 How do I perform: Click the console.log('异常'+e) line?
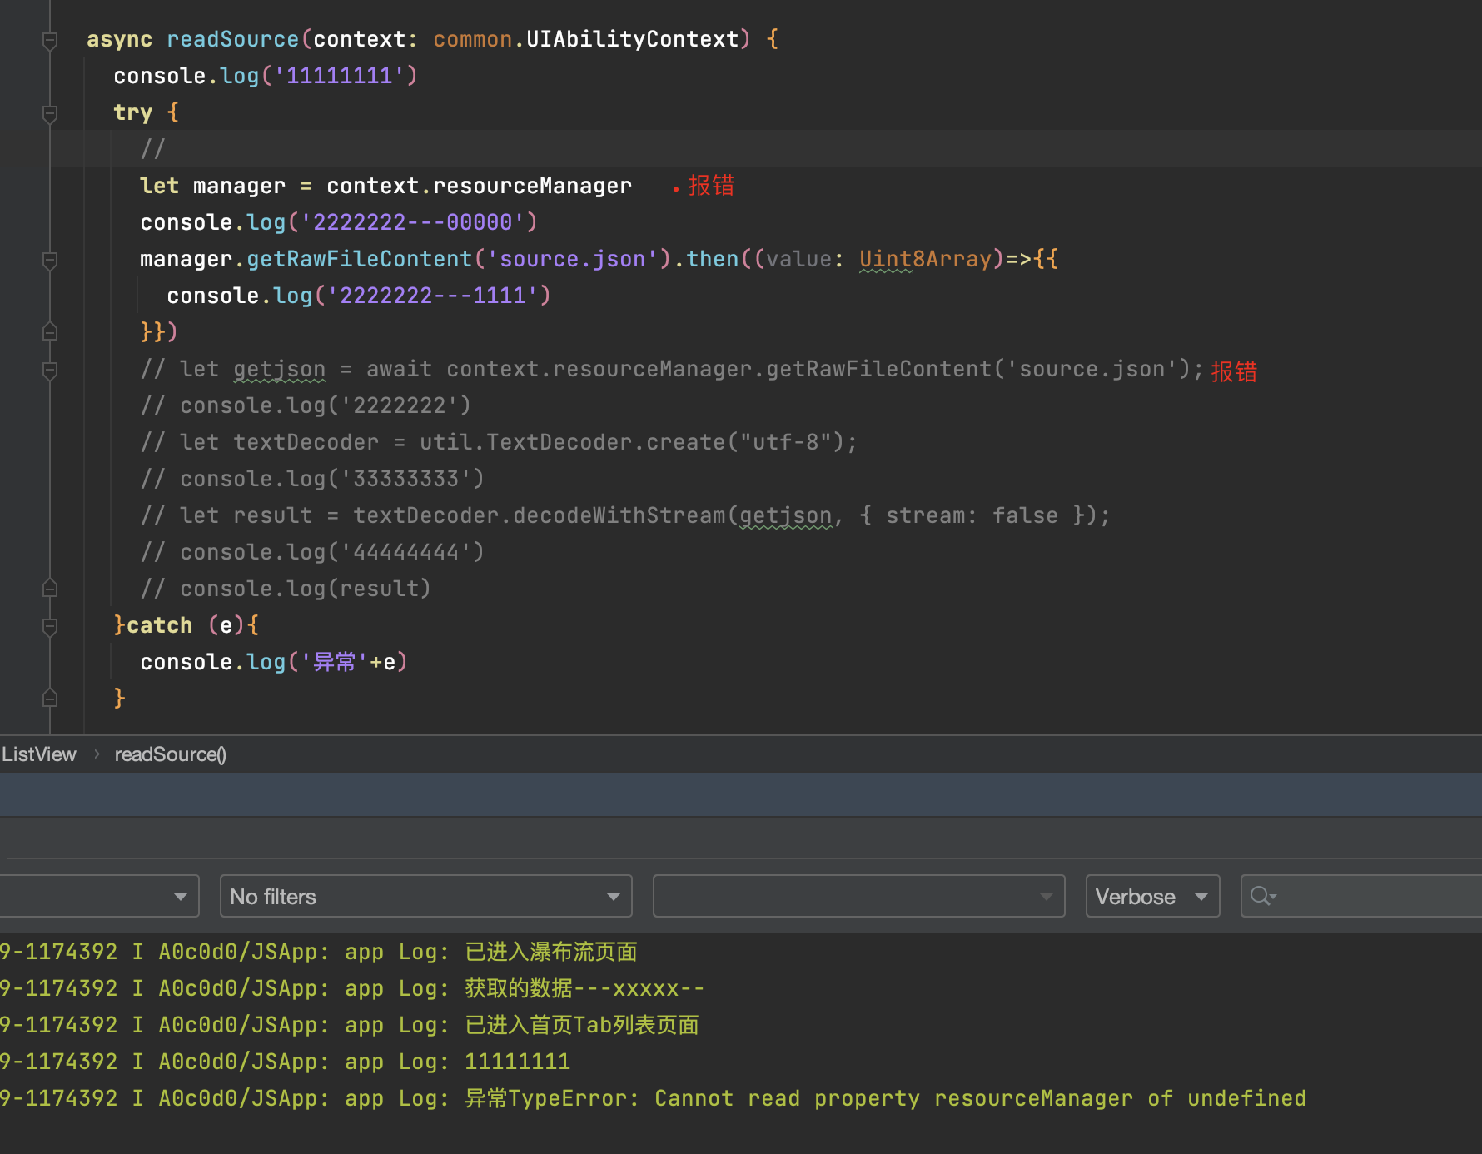274,662
